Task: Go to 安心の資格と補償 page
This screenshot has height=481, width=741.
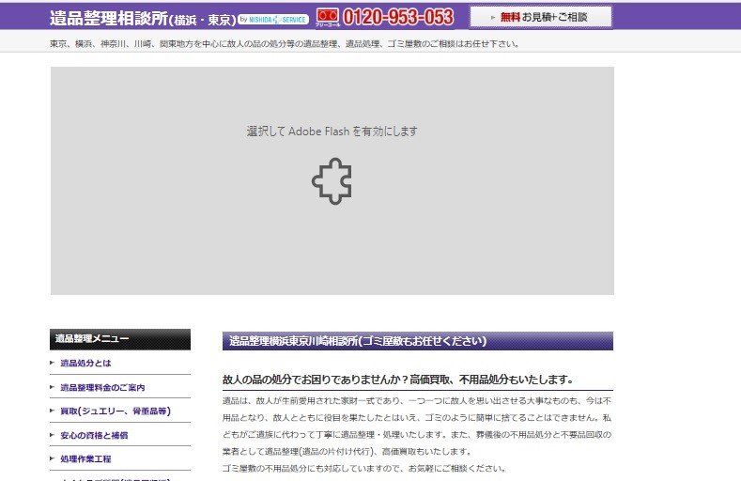Action: click(x=94, y=435)
